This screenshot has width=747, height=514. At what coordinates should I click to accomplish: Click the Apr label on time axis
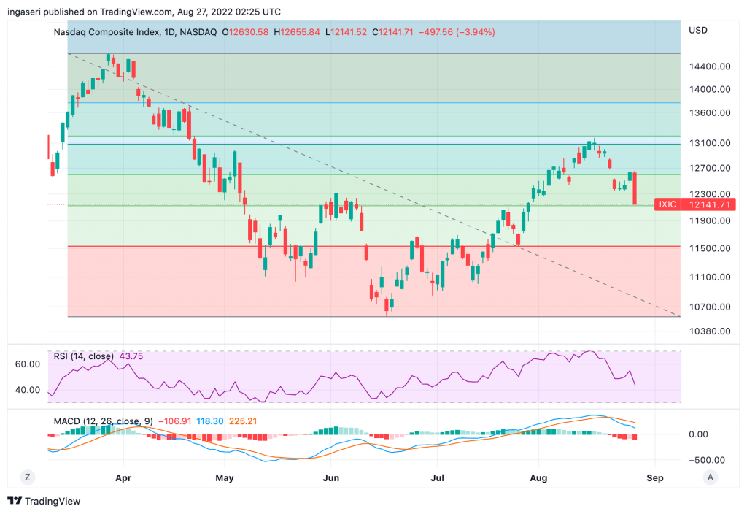click(x=123, y=477)
